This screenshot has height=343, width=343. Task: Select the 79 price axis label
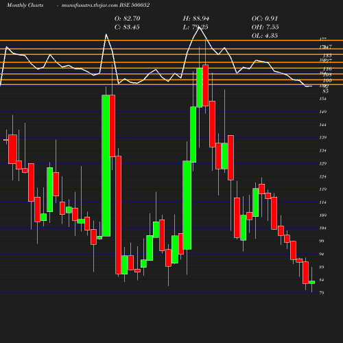click(x=322, y=293)
